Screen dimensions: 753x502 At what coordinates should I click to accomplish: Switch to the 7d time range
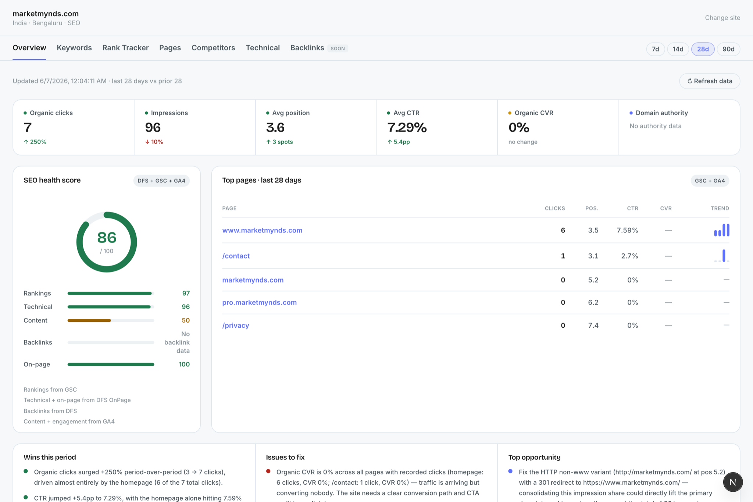point(655,49)
